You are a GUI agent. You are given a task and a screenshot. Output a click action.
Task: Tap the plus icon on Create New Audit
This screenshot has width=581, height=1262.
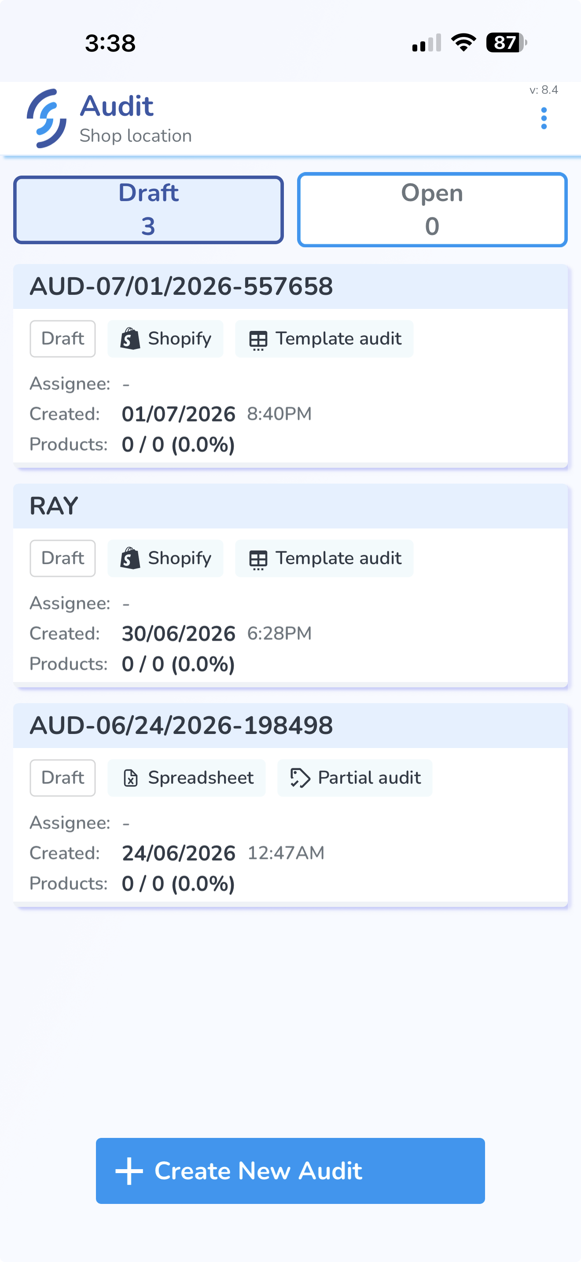(129, 1171)
